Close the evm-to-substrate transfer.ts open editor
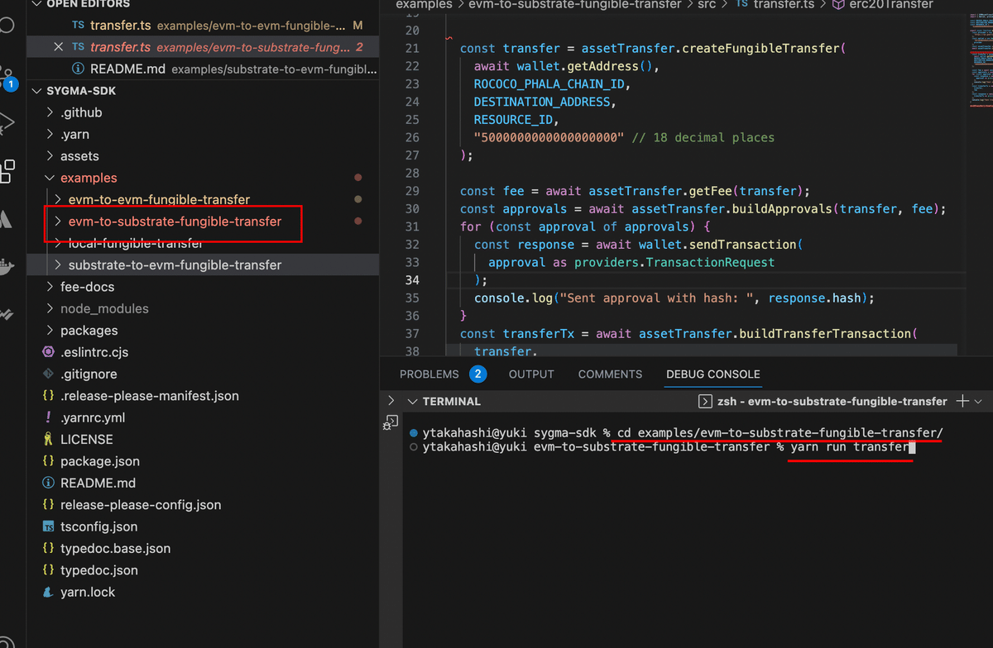Image resolution: width=993 pixels, height=648 pixels. click(58, 47)
